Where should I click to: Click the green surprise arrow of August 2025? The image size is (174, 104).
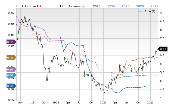(x=132, y=71)
